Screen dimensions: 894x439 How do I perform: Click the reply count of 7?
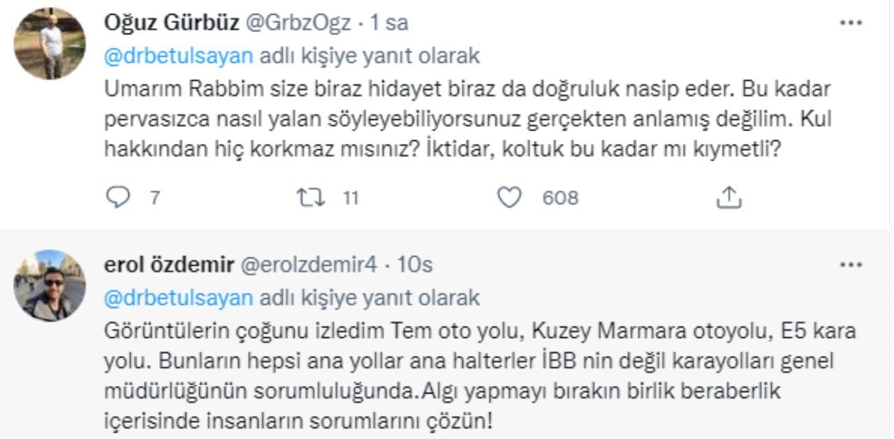point(154,198)
